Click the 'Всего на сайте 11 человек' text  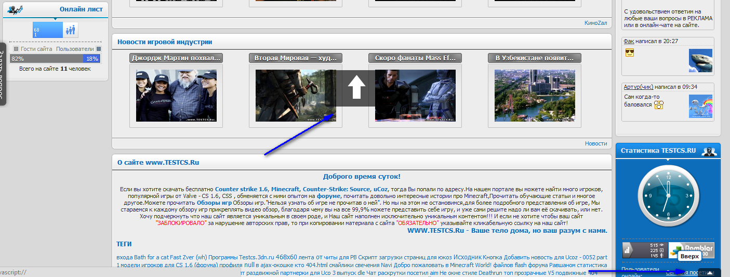pos(55,69)
